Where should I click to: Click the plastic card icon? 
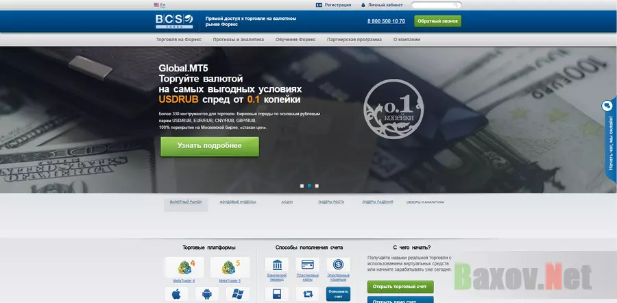307,265
